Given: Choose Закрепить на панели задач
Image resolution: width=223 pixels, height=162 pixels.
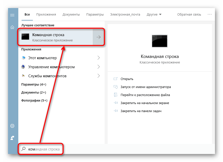Looking at the screenshot, I should 141,111.
